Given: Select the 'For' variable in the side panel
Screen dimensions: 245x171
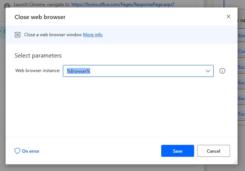Looking at the screenshot, I should (x=241, y=114).
